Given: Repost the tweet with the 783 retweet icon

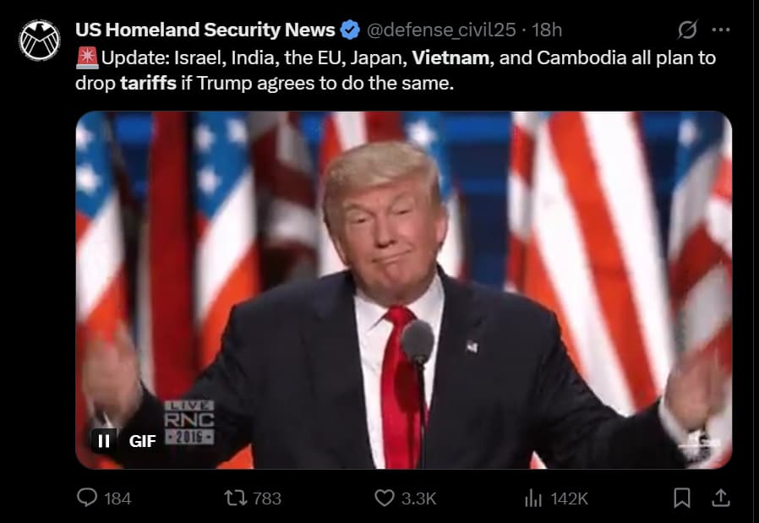Looking at the screenshot, I should point(236,498).
